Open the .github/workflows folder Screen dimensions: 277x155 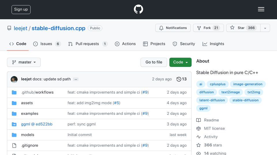pyautogui.click(x=37, y=92)
